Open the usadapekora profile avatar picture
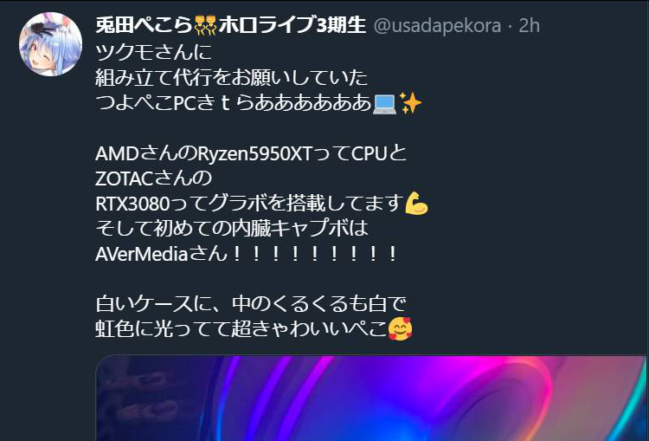 click(50, 44)
